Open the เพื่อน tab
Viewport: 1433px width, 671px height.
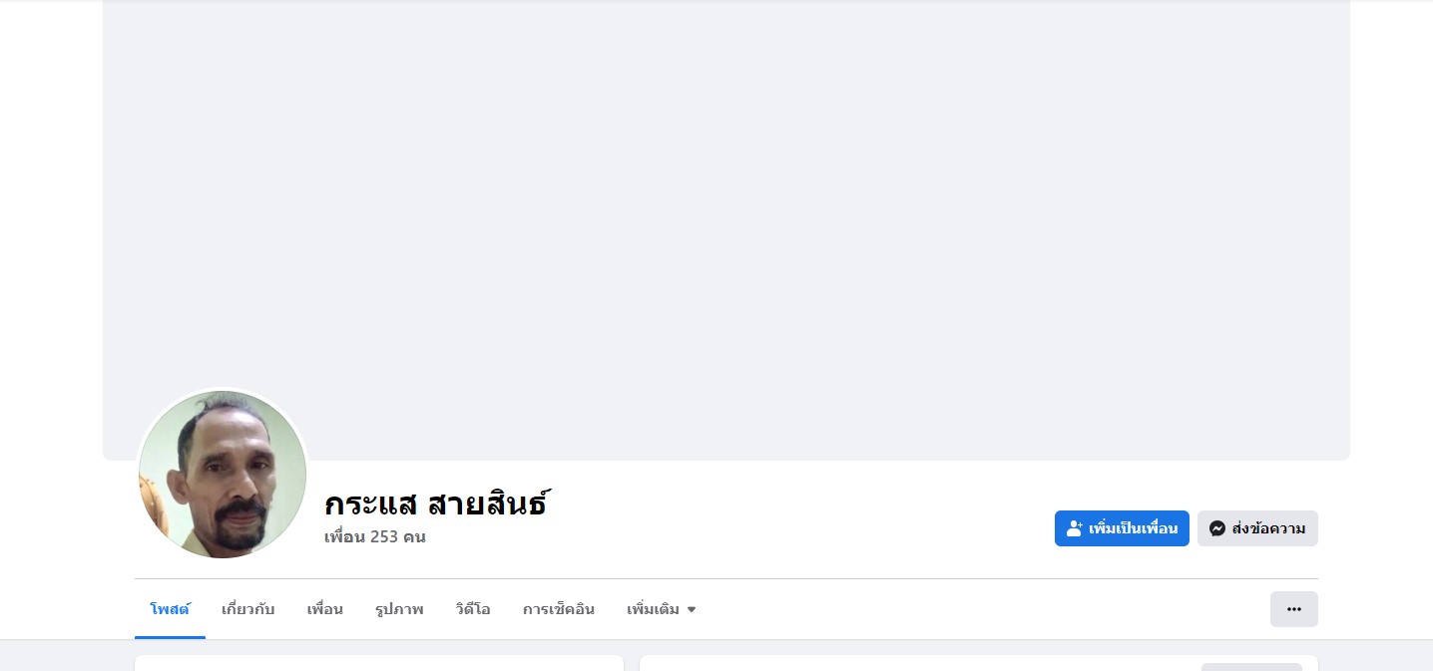(x=325, y=609)
